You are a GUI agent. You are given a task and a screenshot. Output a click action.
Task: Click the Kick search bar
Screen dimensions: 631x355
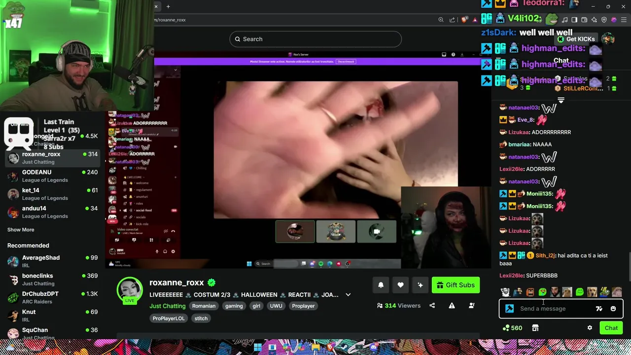[x=315, y=39]
